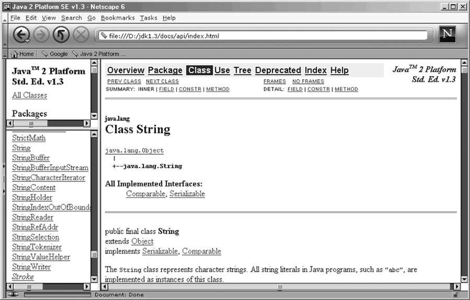Image resolution: width=470 pixels, height=300 pixels.
Task: Click the bookmark tag icon in the URL bar
Action: [x=104, y=35]
